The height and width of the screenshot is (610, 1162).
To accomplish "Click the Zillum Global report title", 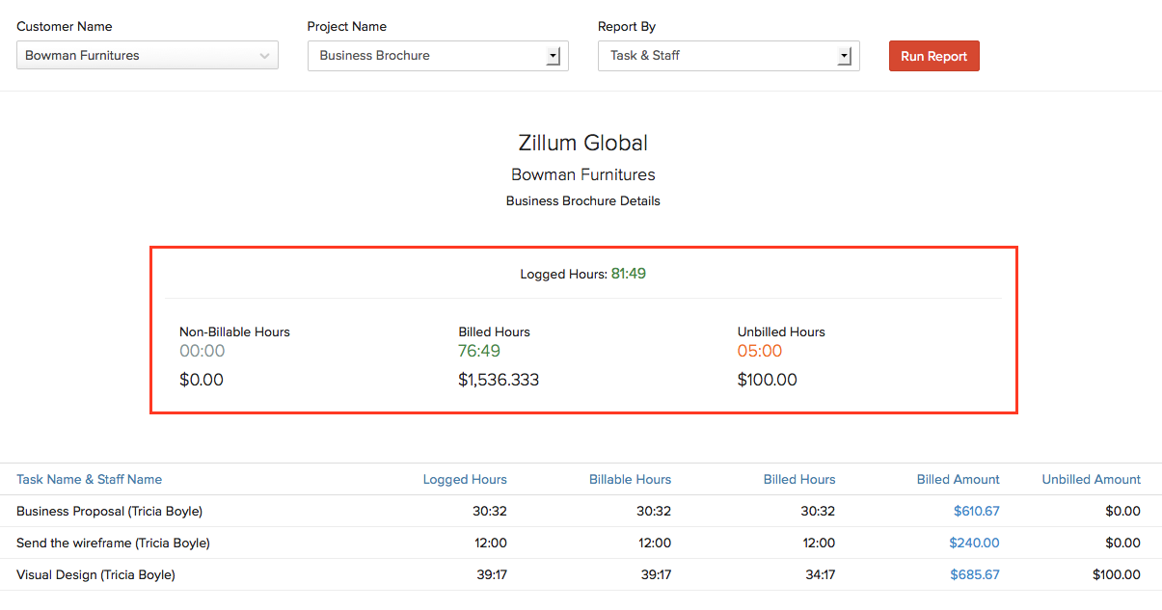I will point(583,143).
